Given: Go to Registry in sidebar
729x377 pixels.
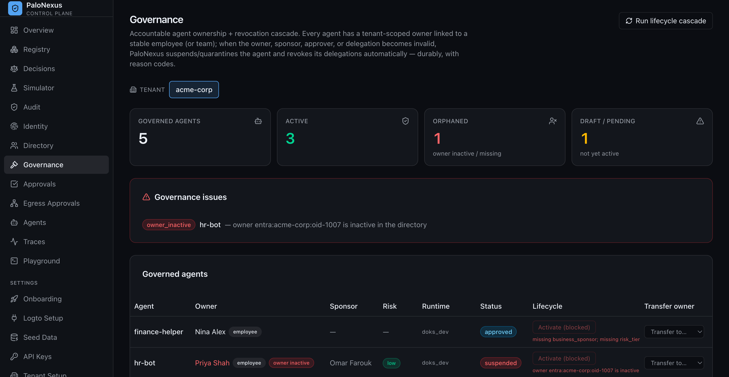Looking at the screenshot, I should tap(56, 49).
